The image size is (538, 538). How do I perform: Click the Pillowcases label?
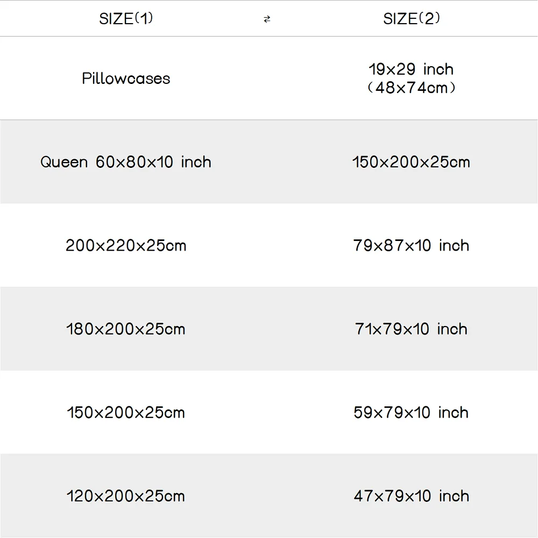coord(126,79)
